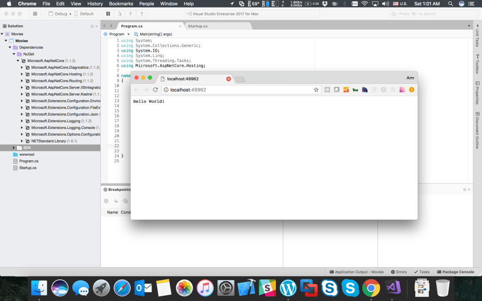Screen dimensions: 482x301
Task: Collapse the Movies solution root node
Action: tap(2, 34)
